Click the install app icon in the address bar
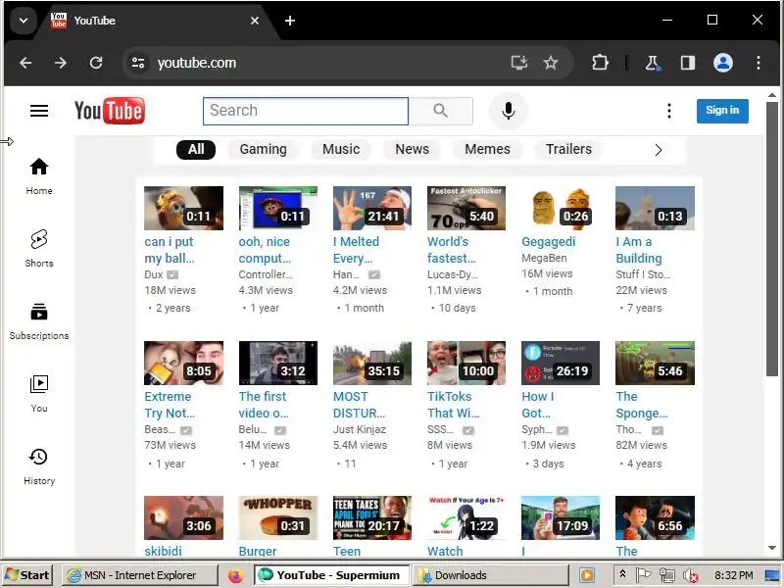Image resolution: width=784 pixels, height=588 pixels. pos(519,63)
